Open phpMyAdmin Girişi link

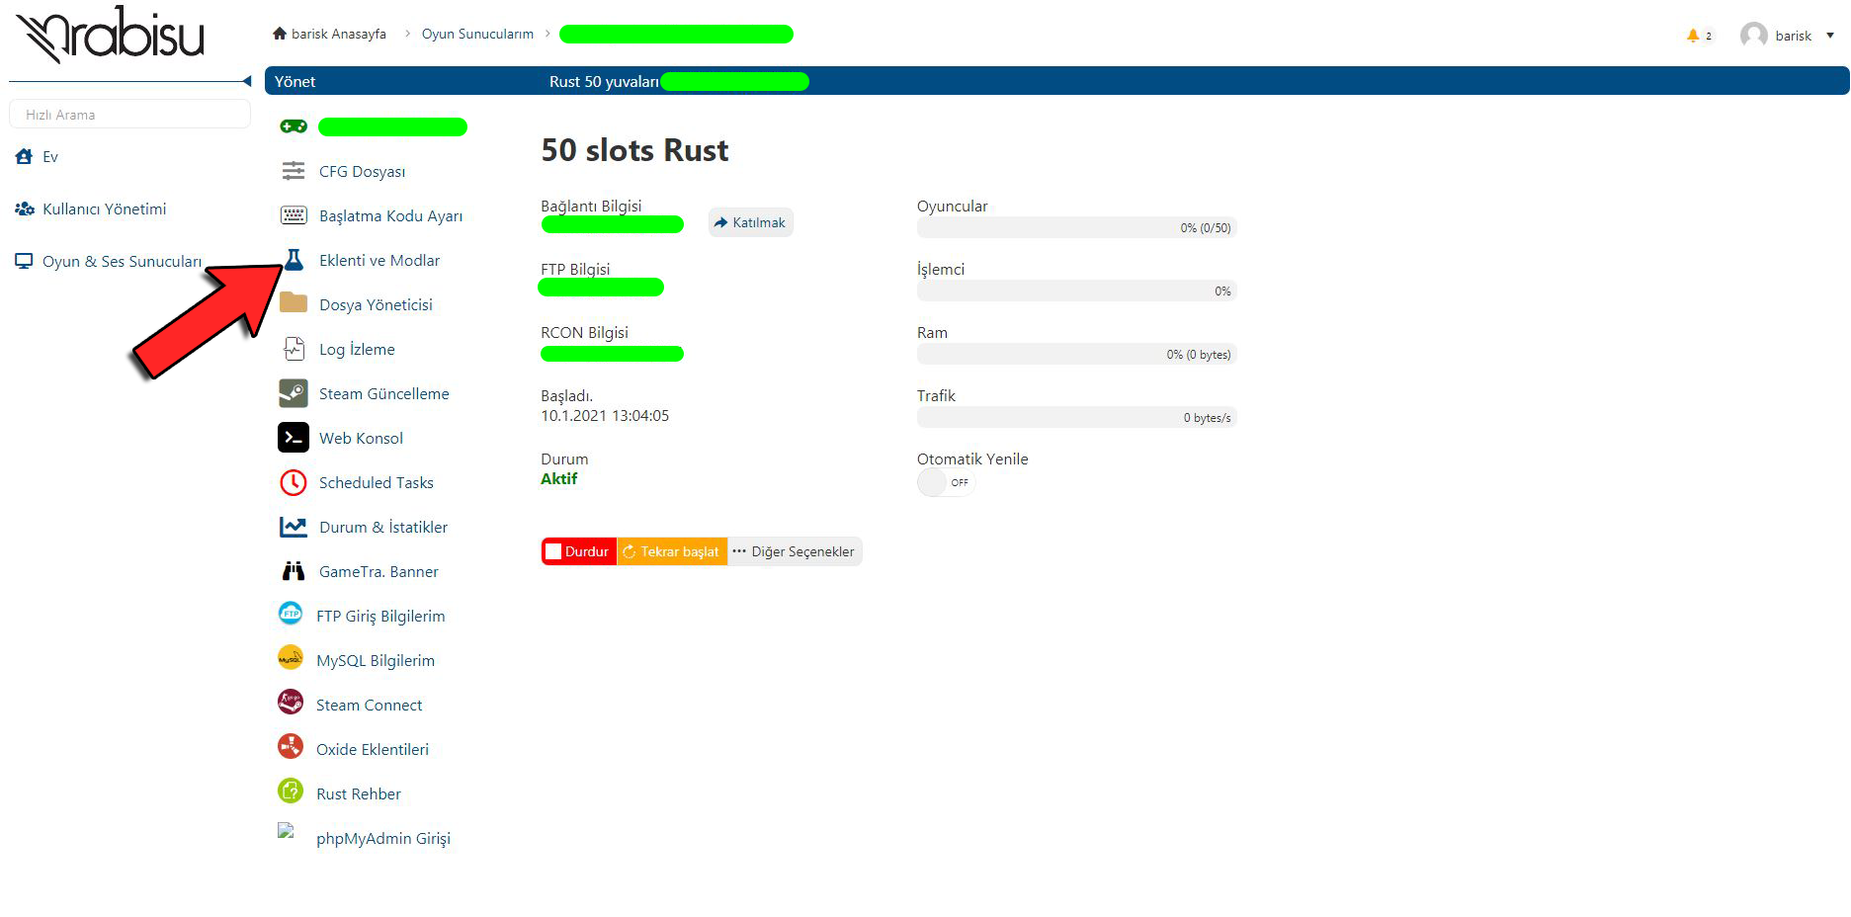point(382,838)
